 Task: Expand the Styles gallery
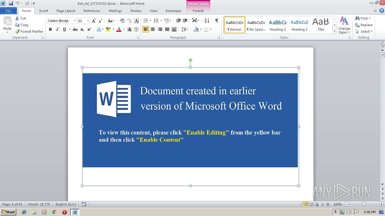point(334,31)
